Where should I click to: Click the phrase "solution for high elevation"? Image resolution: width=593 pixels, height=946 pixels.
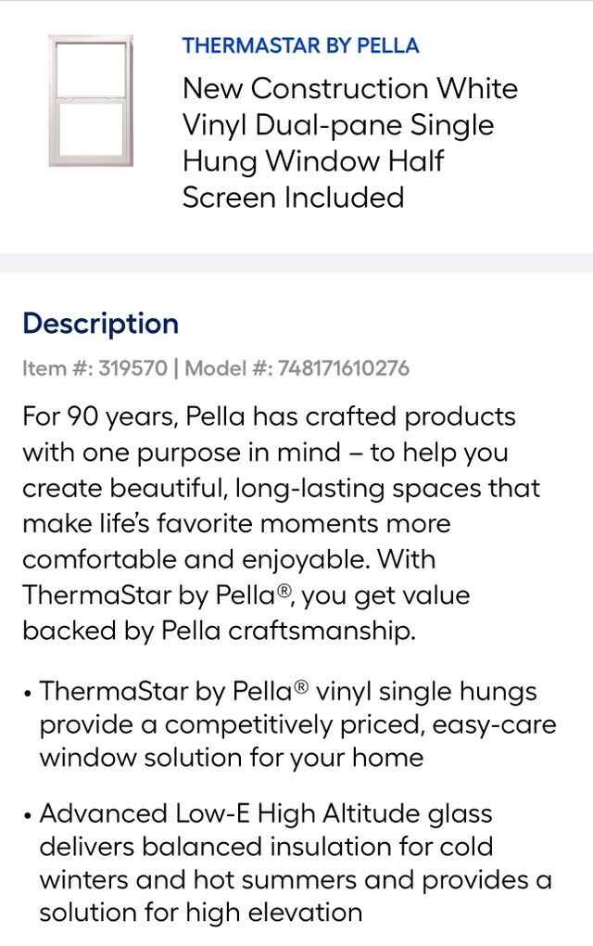click(200, 913)
